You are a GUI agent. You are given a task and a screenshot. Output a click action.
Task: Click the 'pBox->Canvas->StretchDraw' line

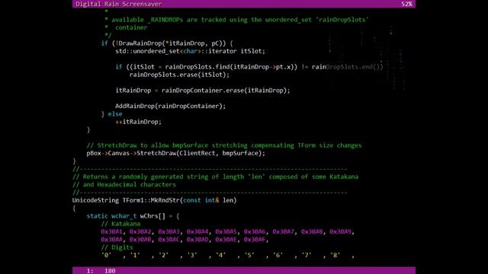tap(176, 153)
